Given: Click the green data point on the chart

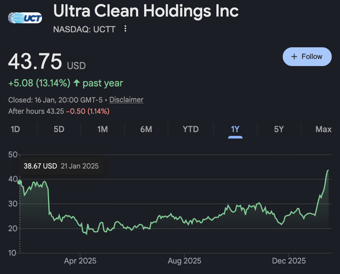Looking at the screenshot, I should (x=20, y=182).
